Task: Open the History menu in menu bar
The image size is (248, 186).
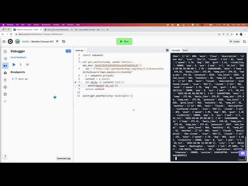Action: point(36,25)
